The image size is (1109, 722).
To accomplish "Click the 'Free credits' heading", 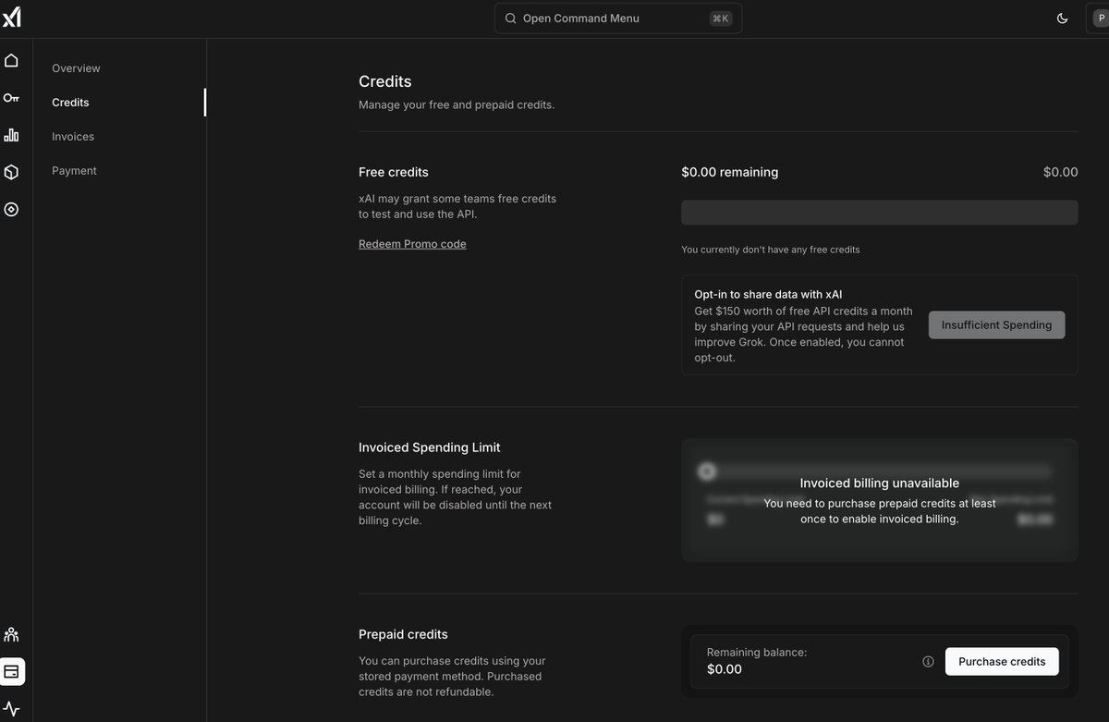I will pyautogui.click(x=394, y=172).
